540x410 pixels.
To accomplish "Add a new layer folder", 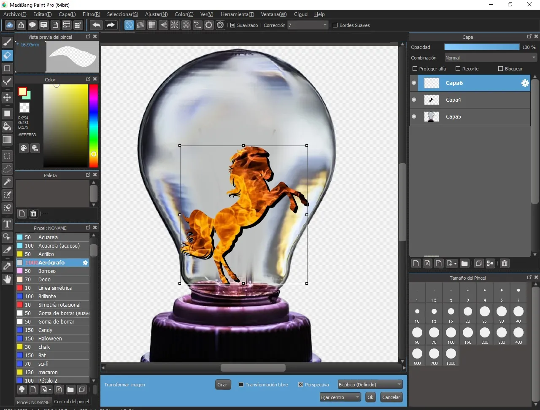I will click(464, 264).
